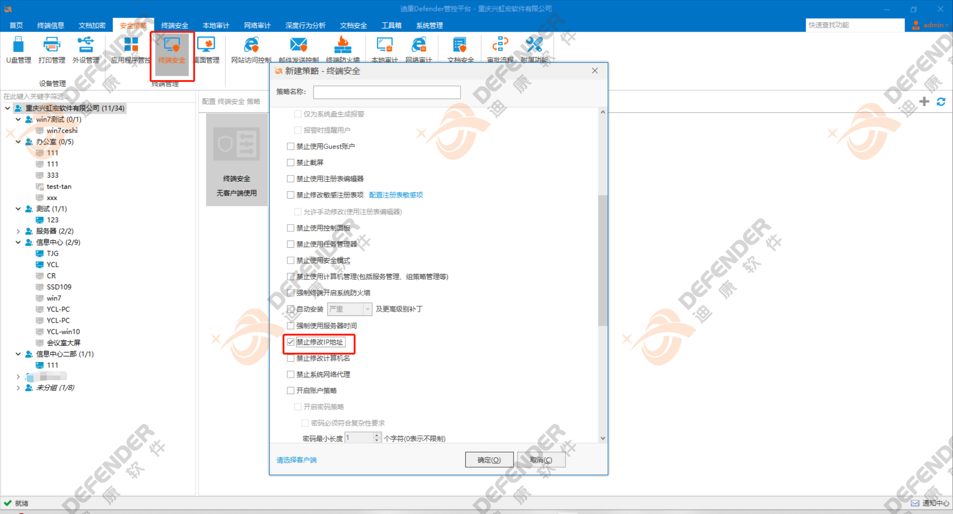The image size is (953, 514).
Task: Switch to 系统管理 tab
Action: [x=429, y=25]
